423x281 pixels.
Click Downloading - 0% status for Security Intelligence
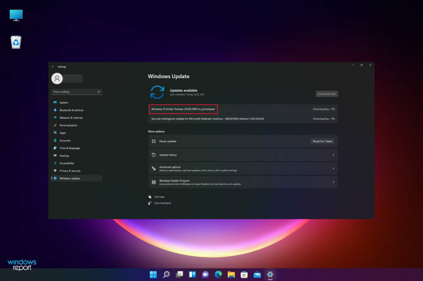[x=324, y=119]
